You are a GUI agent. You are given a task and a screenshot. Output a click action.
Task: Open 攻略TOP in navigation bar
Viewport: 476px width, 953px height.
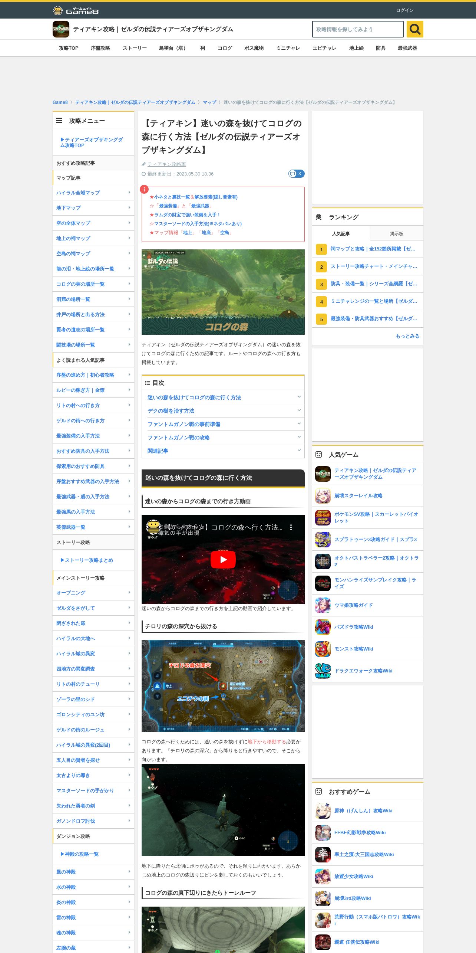pos(69,48)
